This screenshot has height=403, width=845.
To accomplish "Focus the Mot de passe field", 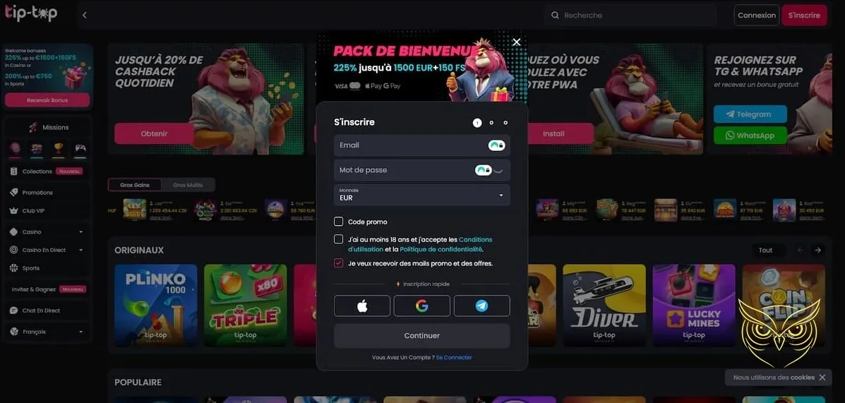I will click(x=422, y=170).
